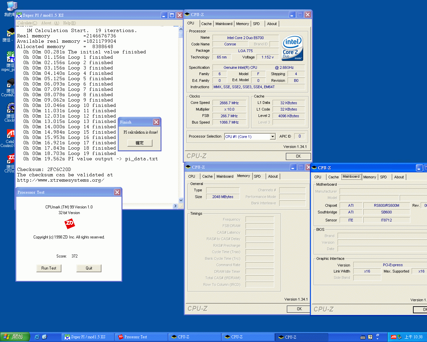The height and width of the screenshot is (342, 427).
Task: Click the ZD logo in Processor Test
Action: (70, 223)
